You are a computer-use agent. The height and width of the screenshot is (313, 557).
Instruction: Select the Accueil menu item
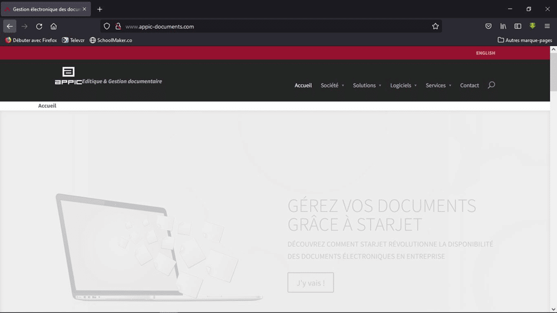click(303, 85)
